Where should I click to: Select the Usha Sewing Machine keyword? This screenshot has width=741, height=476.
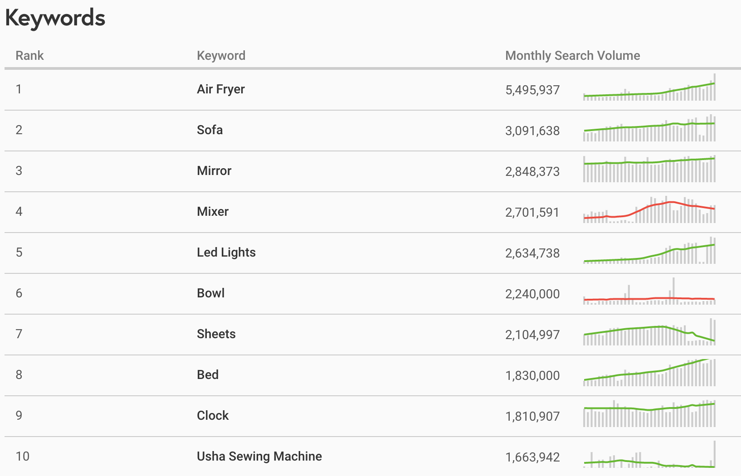click(259, 456)
